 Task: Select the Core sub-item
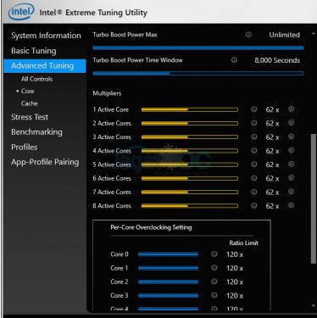pos(27,92)
